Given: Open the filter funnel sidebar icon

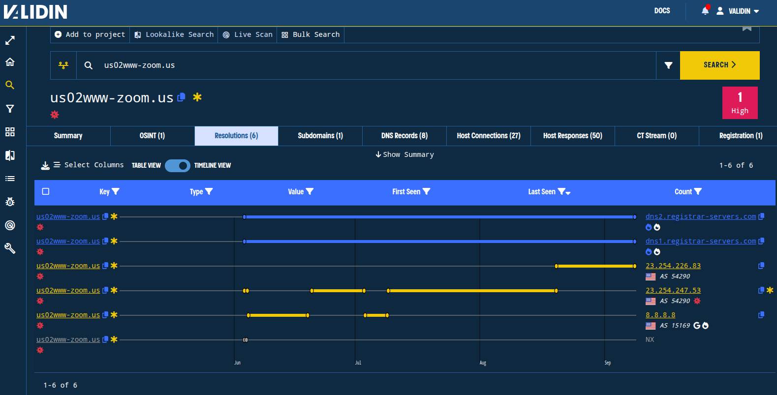Looking at the screenshot, I should pos(10,109).
